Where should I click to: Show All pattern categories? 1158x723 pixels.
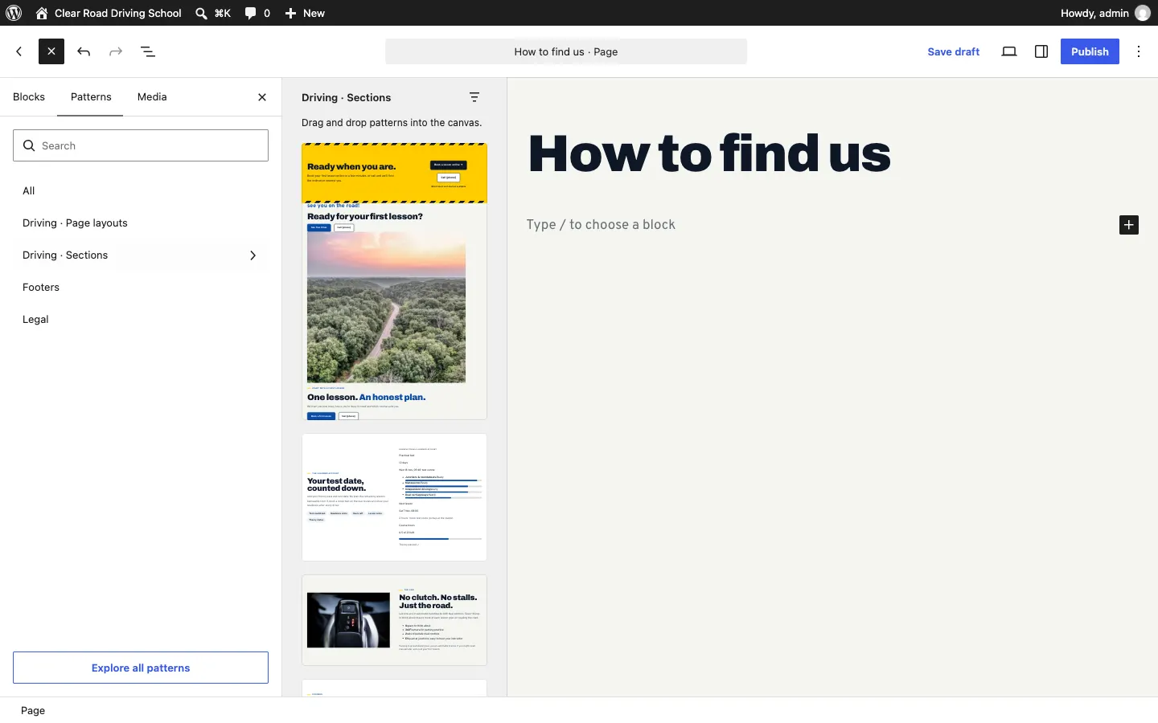(x=141, y=191)
